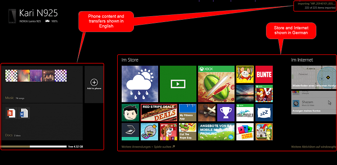Click the PowerPoint document icon in Docs
This screenshot has width=337, height=165.
pos(11,113)
